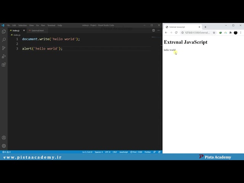Open the Help menu
This screenshot has width=244, height=183.
tap(60, 25)
